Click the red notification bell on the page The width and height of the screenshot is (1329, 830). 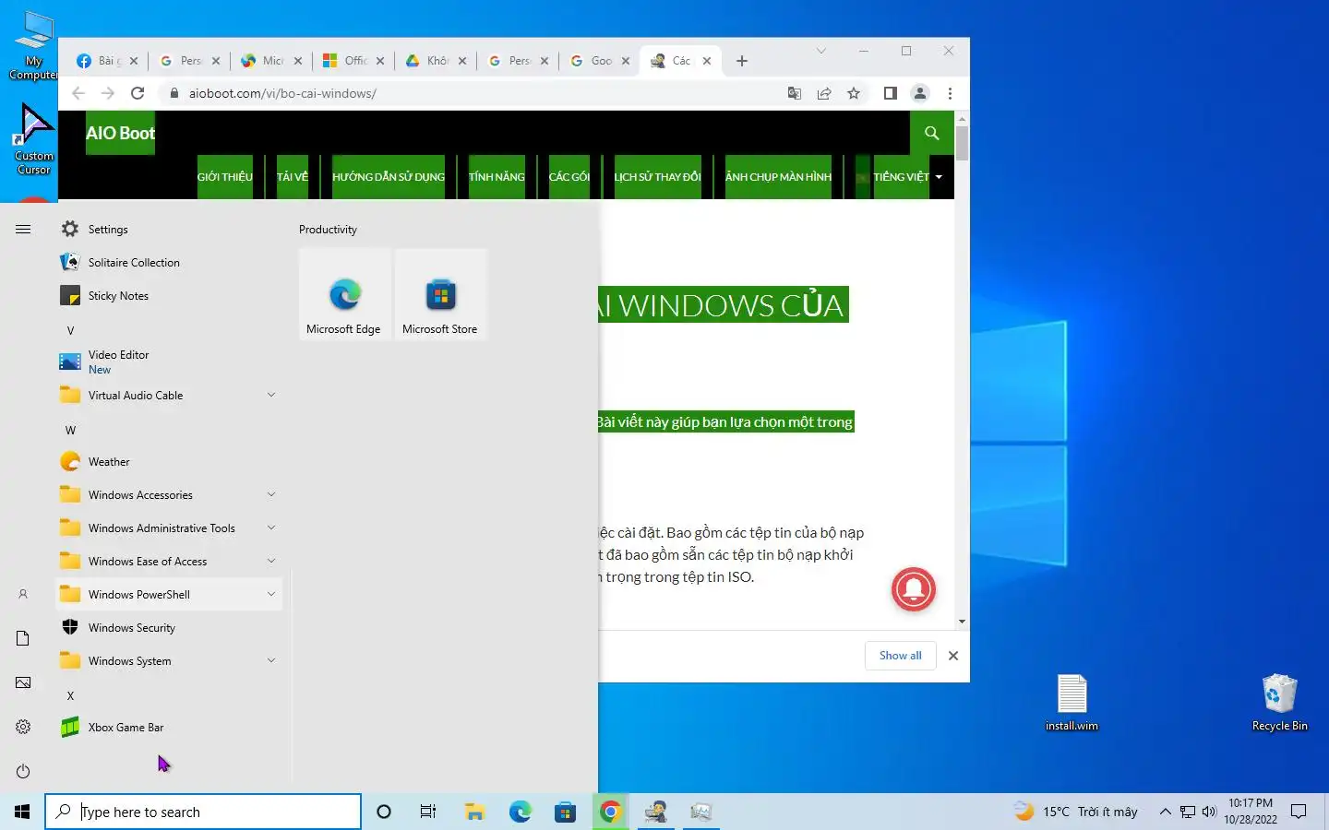click(914, 589)
